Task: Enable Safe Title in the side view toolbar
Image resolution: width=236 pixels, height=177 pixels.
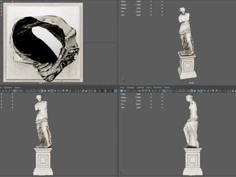Action: pyautogui.click(x=183, y=91)
